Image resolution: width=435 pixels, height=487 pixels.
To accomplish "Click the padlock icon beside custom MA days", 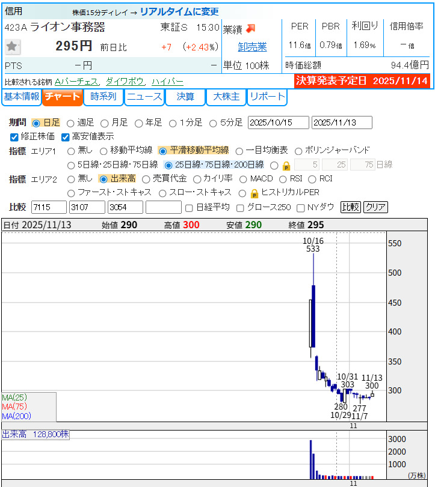I will pyautogui.click(x=286, y=166).
